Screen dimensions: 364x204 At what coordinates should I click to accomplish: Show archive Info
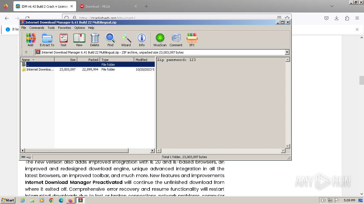tap(142, 40)
